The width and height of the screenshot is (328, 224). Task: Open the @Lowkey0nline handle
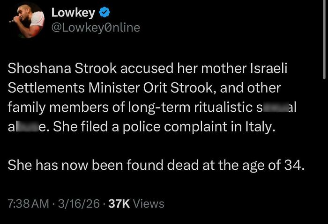point(96,28)
